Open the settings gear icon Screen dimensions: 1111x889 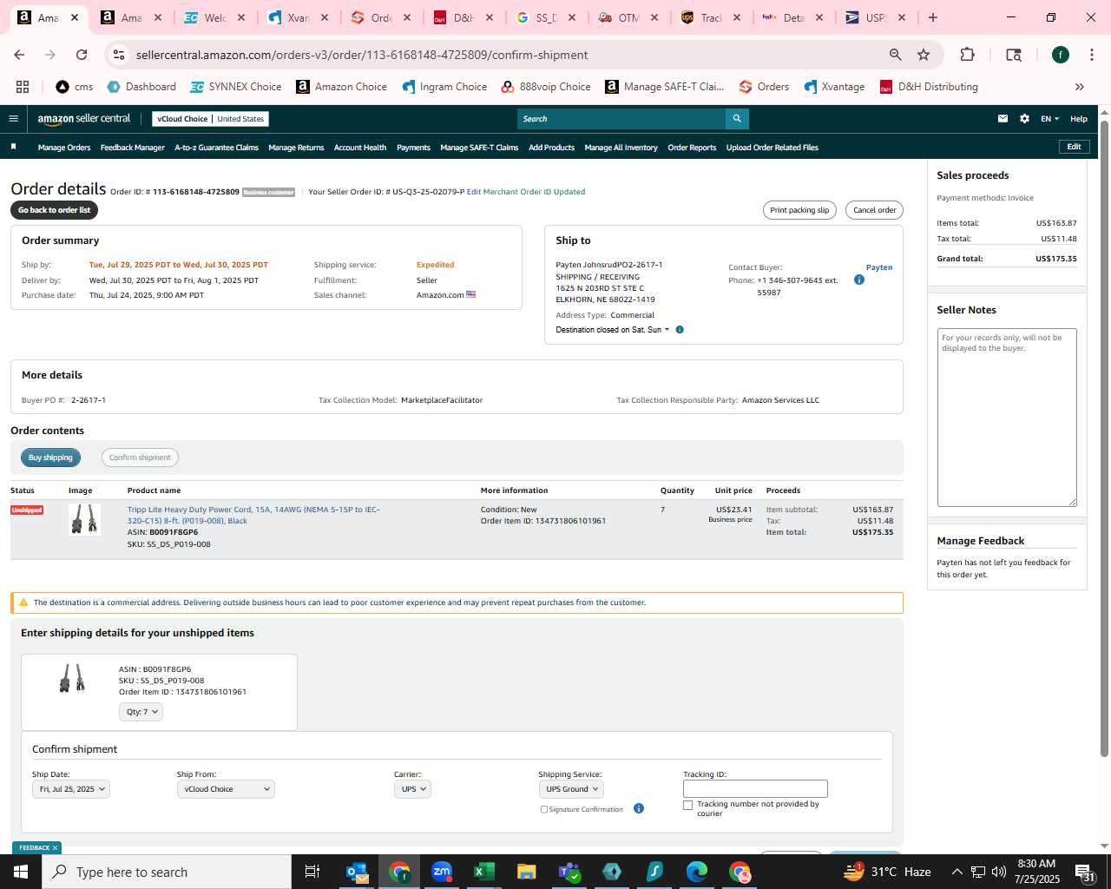click(x=1024, y=119)
